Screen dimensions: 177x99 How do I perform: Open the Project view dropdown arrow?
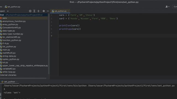pos(8,11)
